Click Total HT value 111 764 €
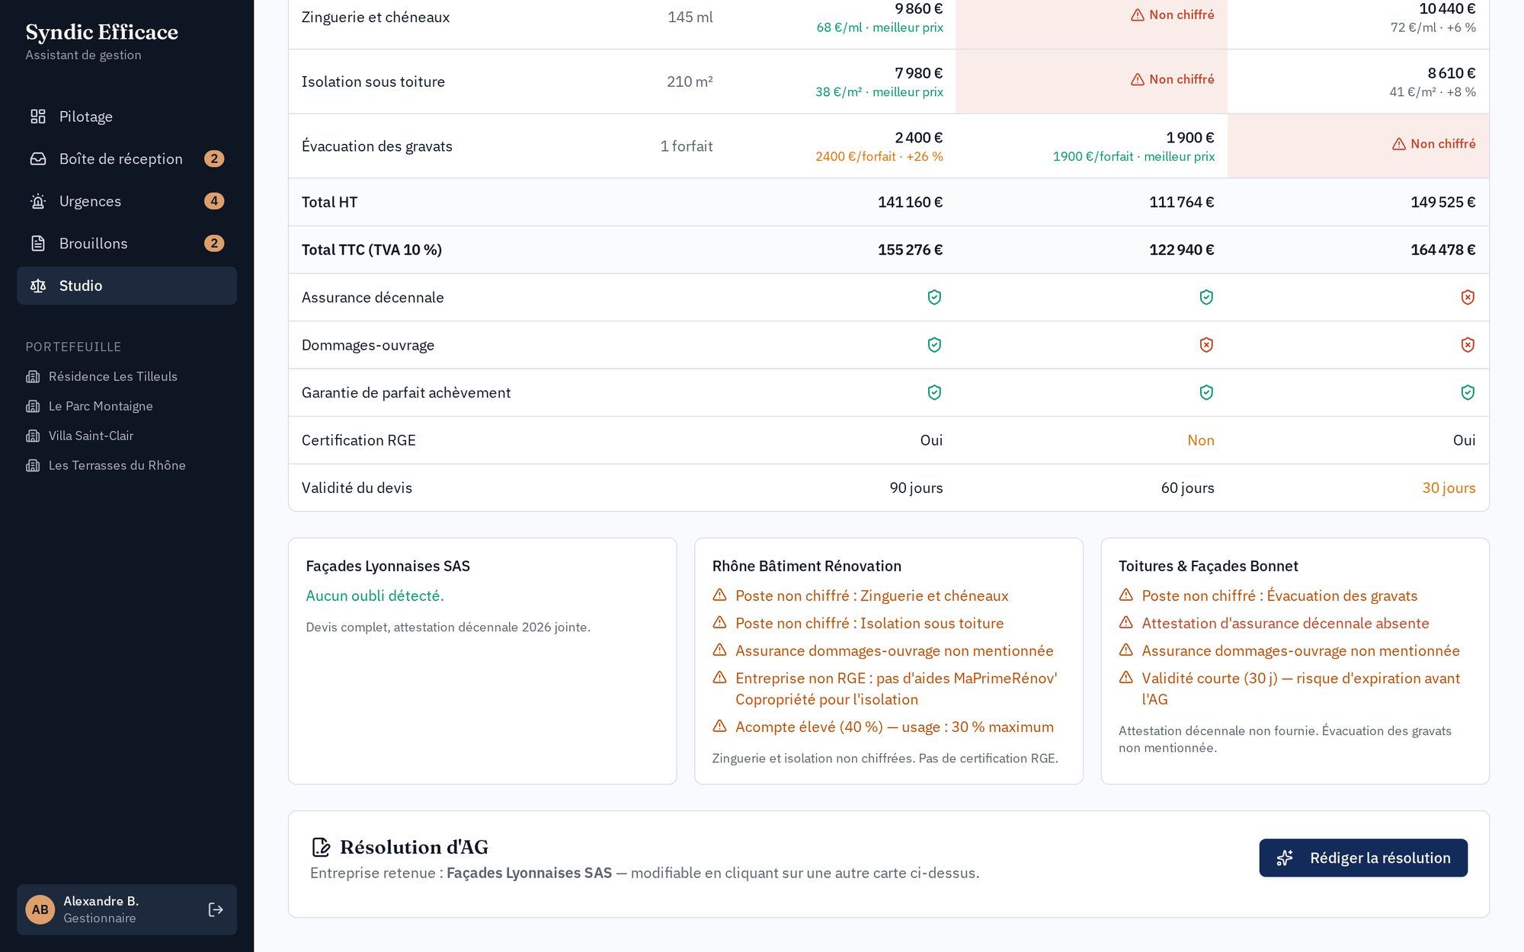The height and width of the screenshot is (952, 1524). click(1181, 202)
